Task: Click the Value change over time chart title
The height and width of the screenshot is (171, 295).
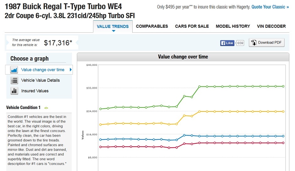Action: coord(183,57)
